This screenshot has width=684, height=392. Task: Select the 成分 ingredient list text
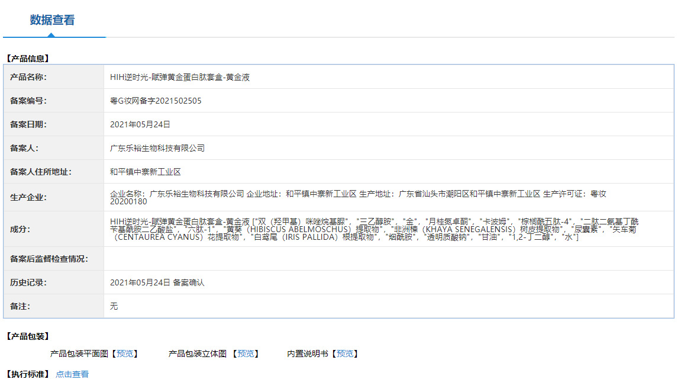coord(375,229)
